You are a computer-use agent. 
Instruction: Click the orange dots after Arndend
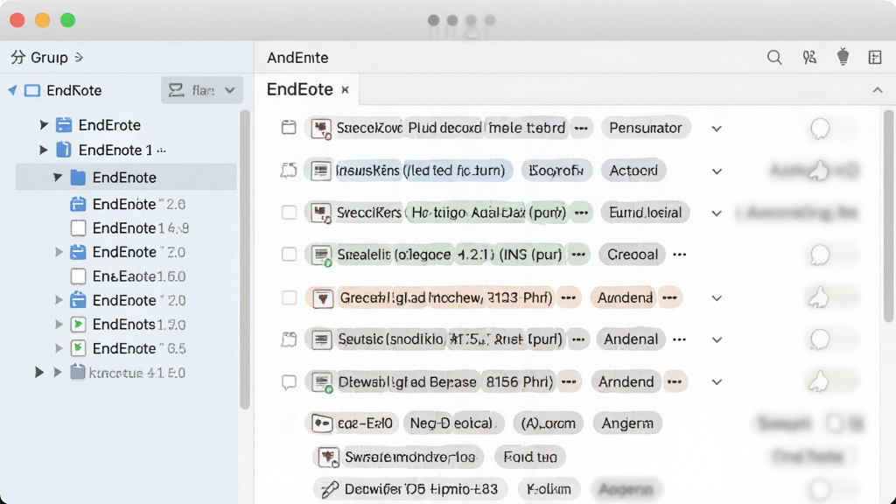click(675, 381)
